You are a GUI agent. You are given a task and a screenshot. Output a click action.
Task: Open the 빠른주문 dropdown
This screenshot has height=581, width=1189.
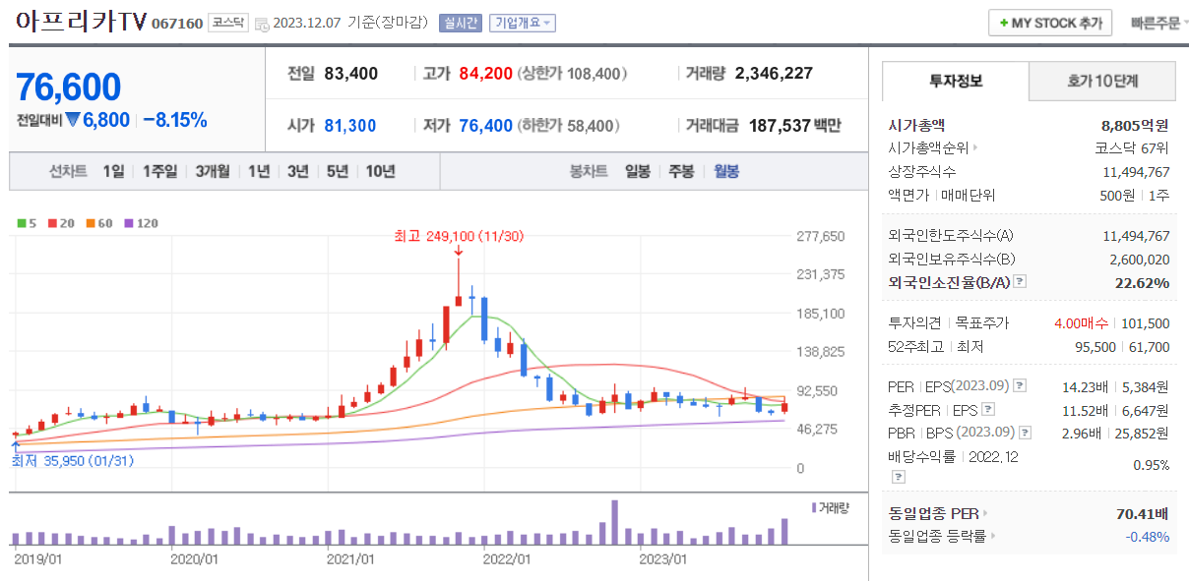pyautogui.click(x=1159, y=23)
